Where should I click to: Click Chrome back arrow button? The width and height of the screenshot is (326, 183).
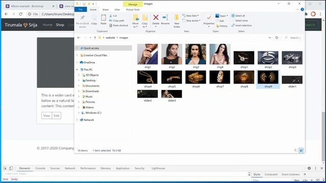[6, 14]
